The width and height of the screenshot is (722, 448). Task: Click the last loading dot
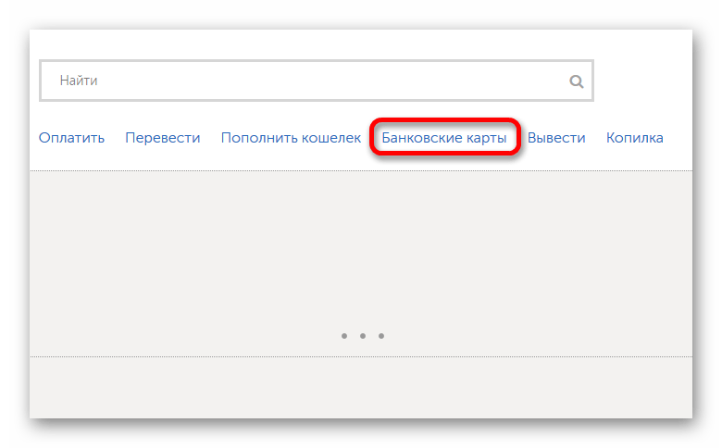[x=381, y=336]
